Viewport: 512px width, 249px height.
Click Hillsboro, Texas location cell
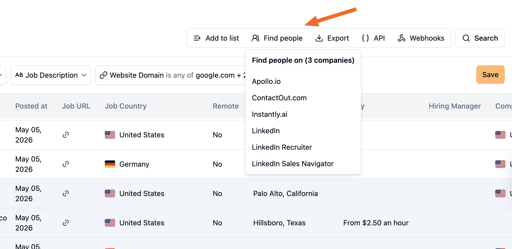coord(279,223)
